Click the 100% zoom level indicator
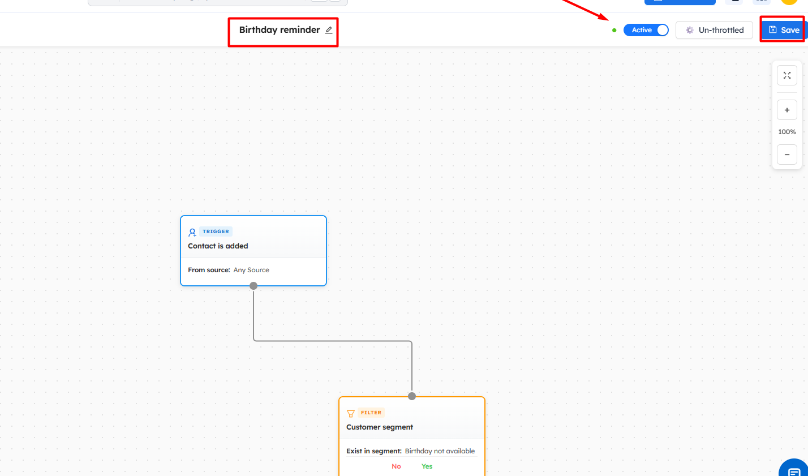808x476 pixels. click(786, 132)
